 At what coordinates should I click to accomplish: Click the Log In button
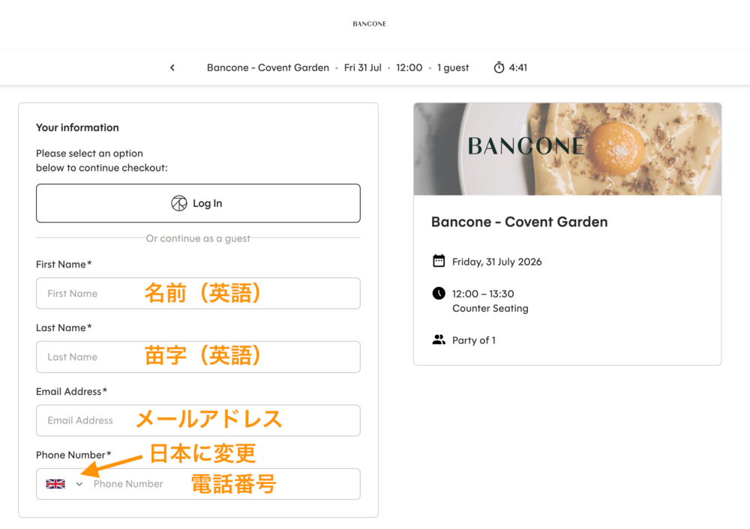[x=198, y=203]
